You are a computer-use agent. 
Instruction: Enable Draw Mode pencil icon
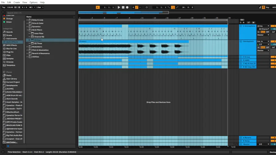click(260, 7)
